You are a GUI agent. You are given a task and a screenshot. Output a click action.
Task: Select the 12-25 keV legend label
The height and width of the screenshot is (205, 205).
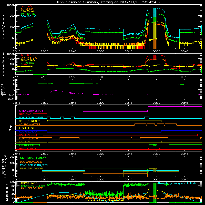(28, 11)
